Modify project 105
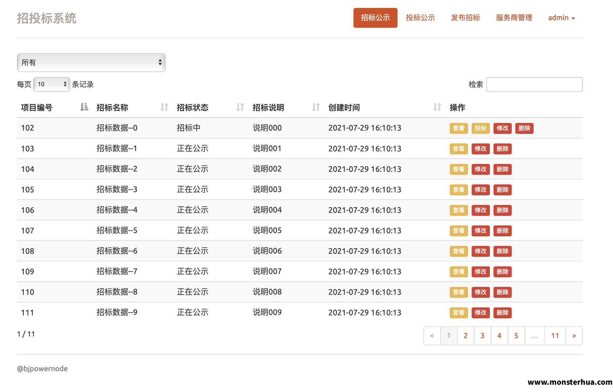 [x=480, y=190]
